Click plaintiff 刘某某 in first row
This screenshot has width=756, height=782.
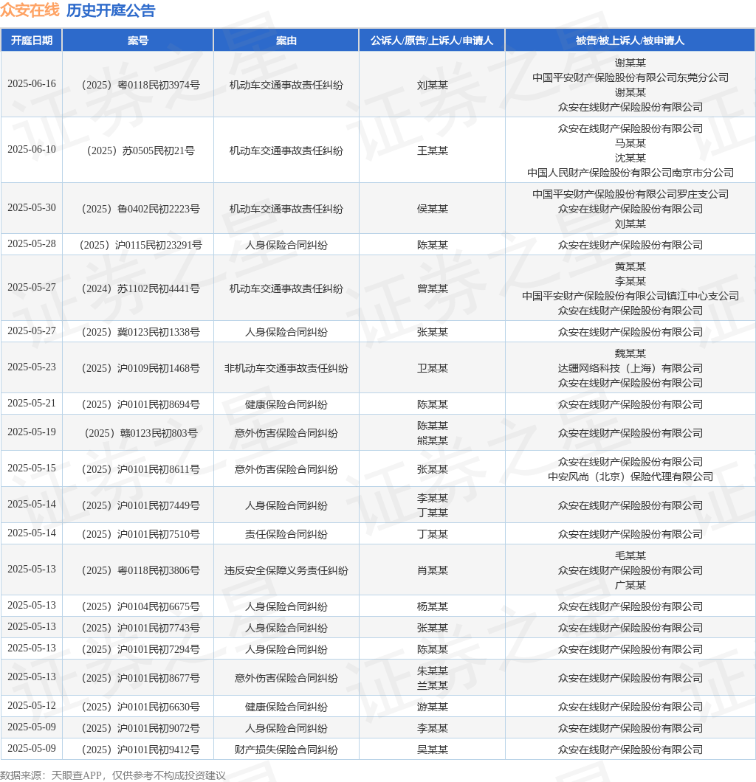432,86
